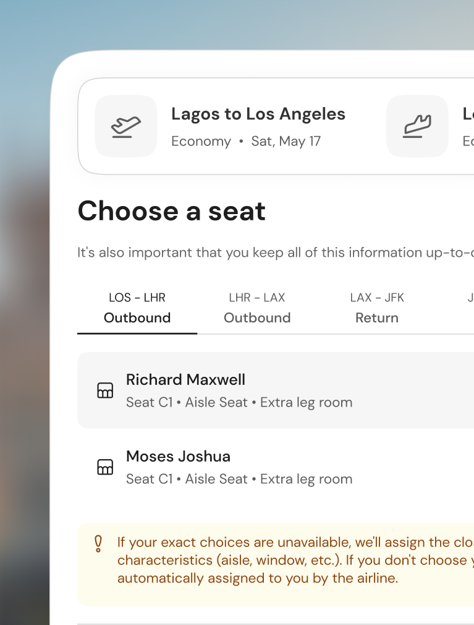Image resolution: width=474 pixels, height=625 pixels.
Task: Open the LAX - JFK Return tab
Action: (x=377, y=308)
